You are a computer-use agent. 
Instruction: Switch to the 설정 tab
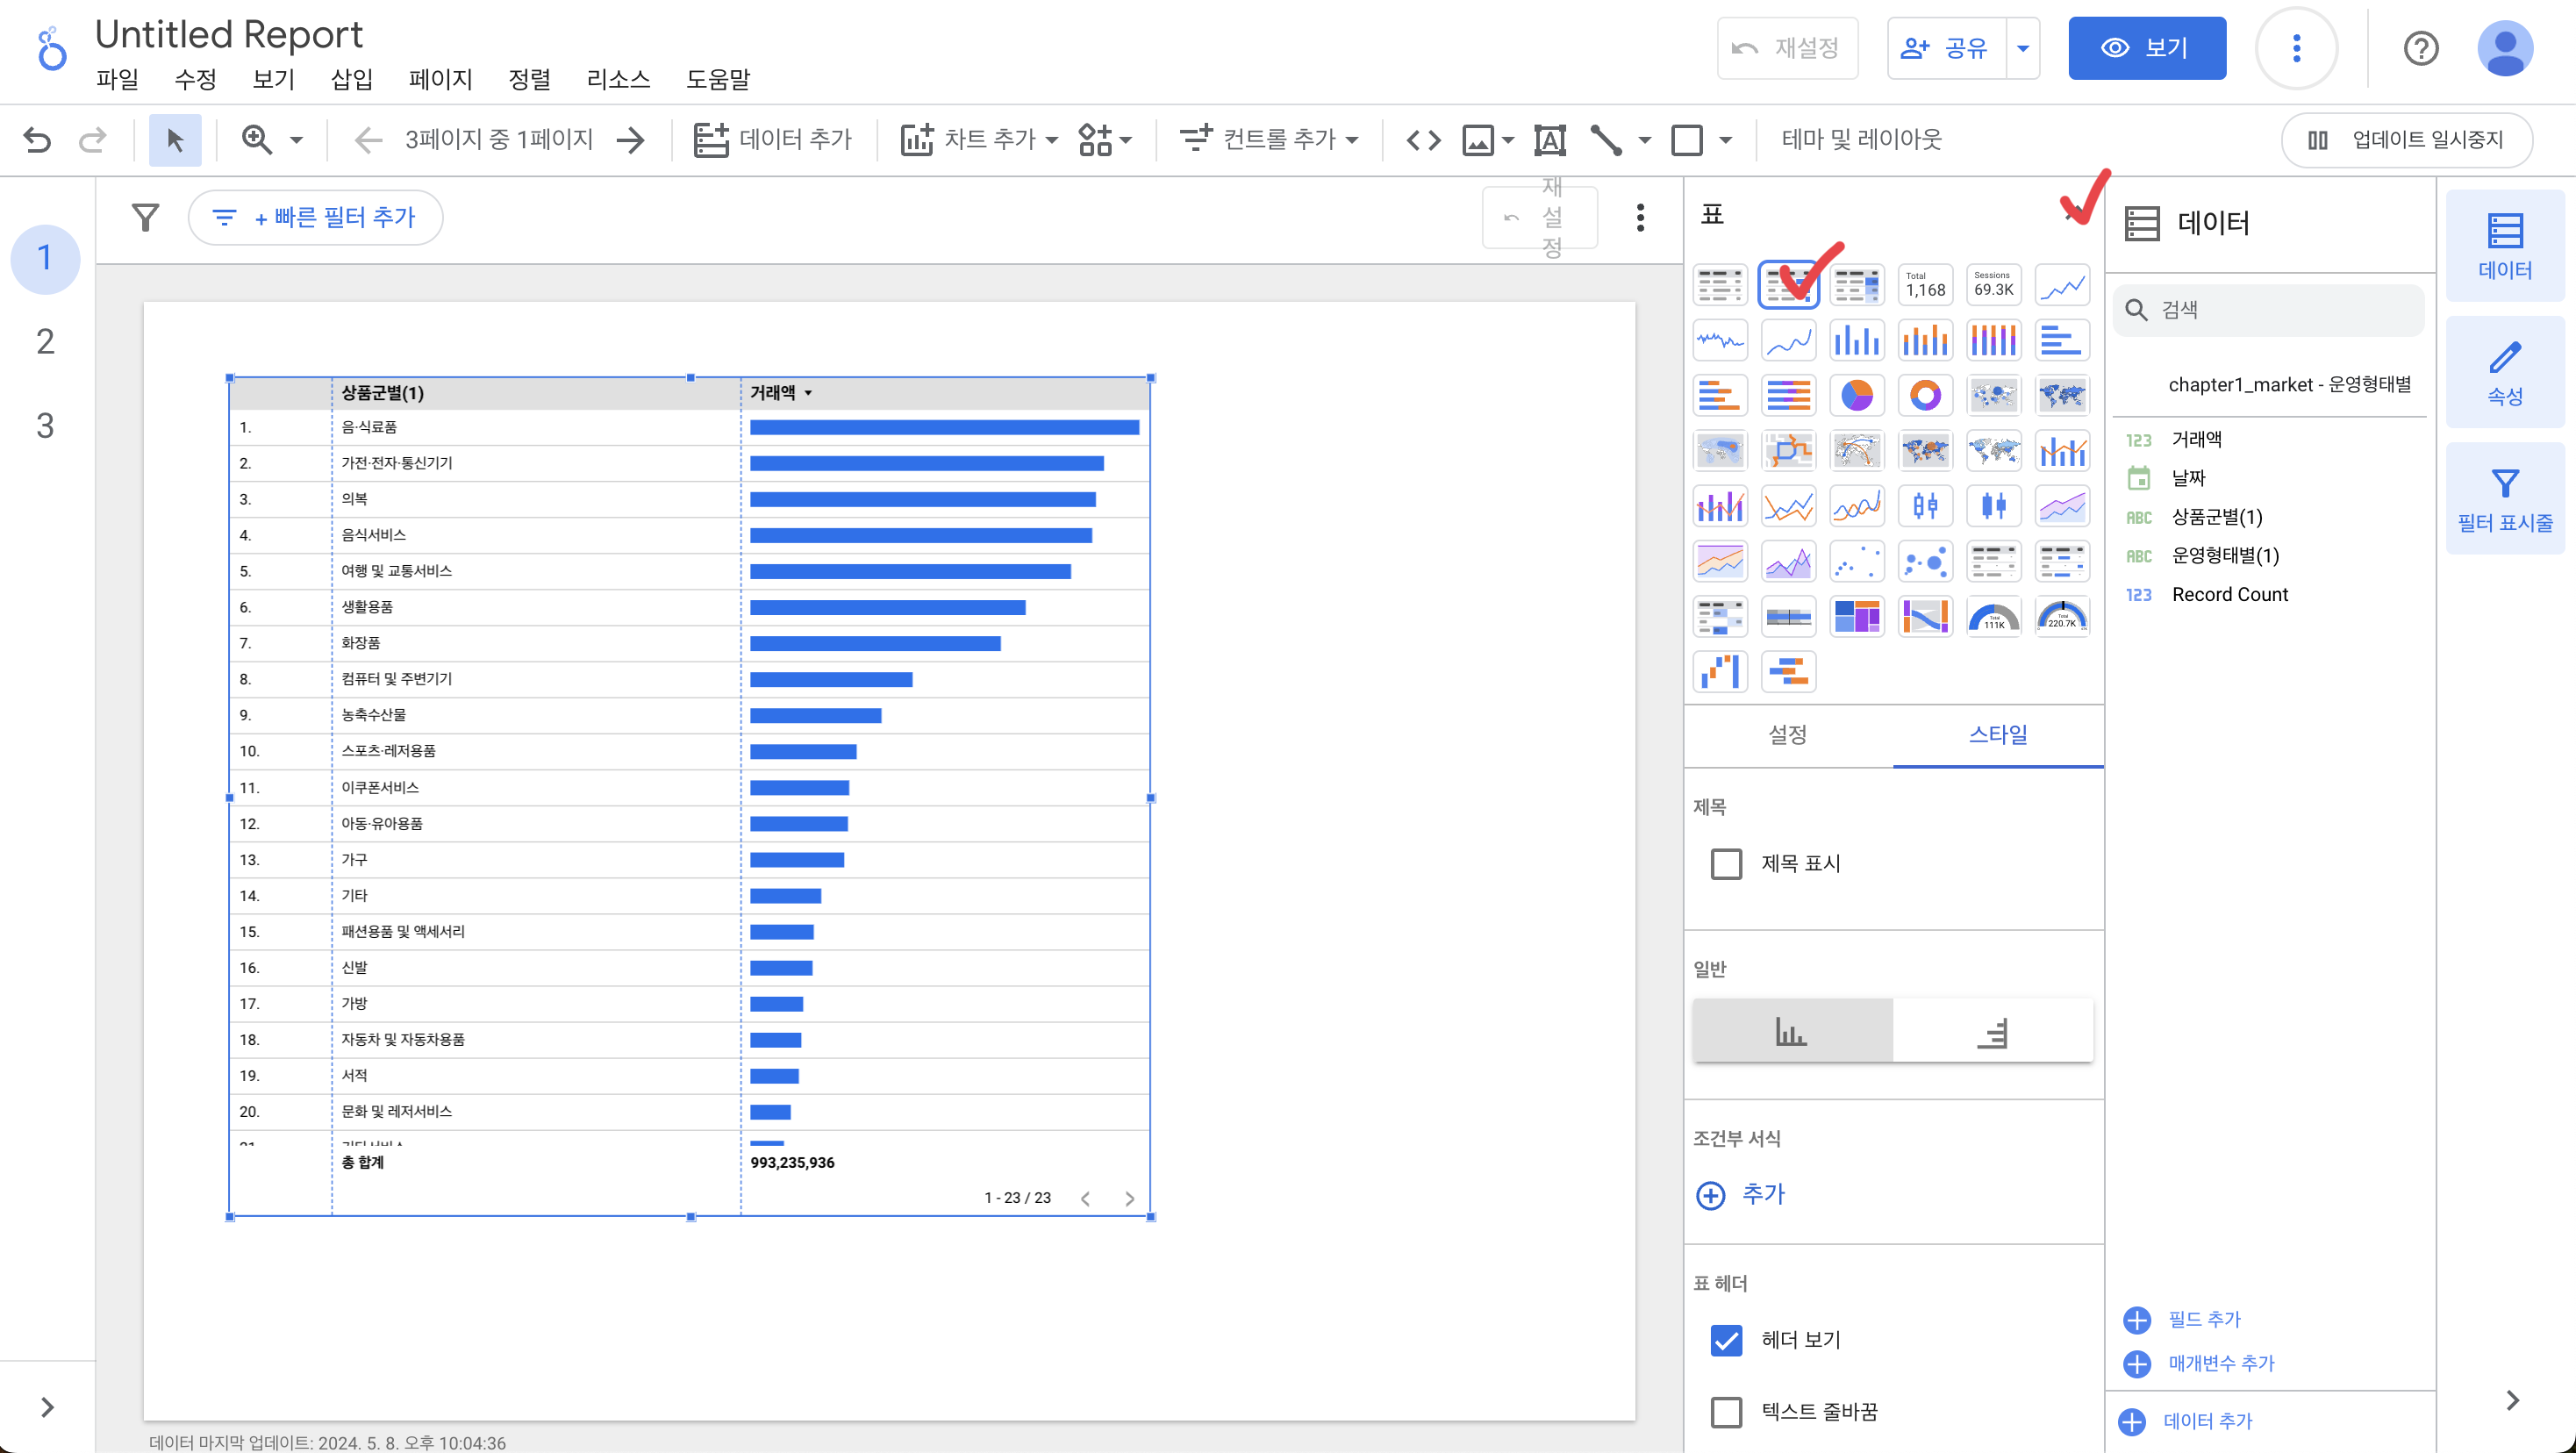pyautogui.click(x=1787, y=734)
